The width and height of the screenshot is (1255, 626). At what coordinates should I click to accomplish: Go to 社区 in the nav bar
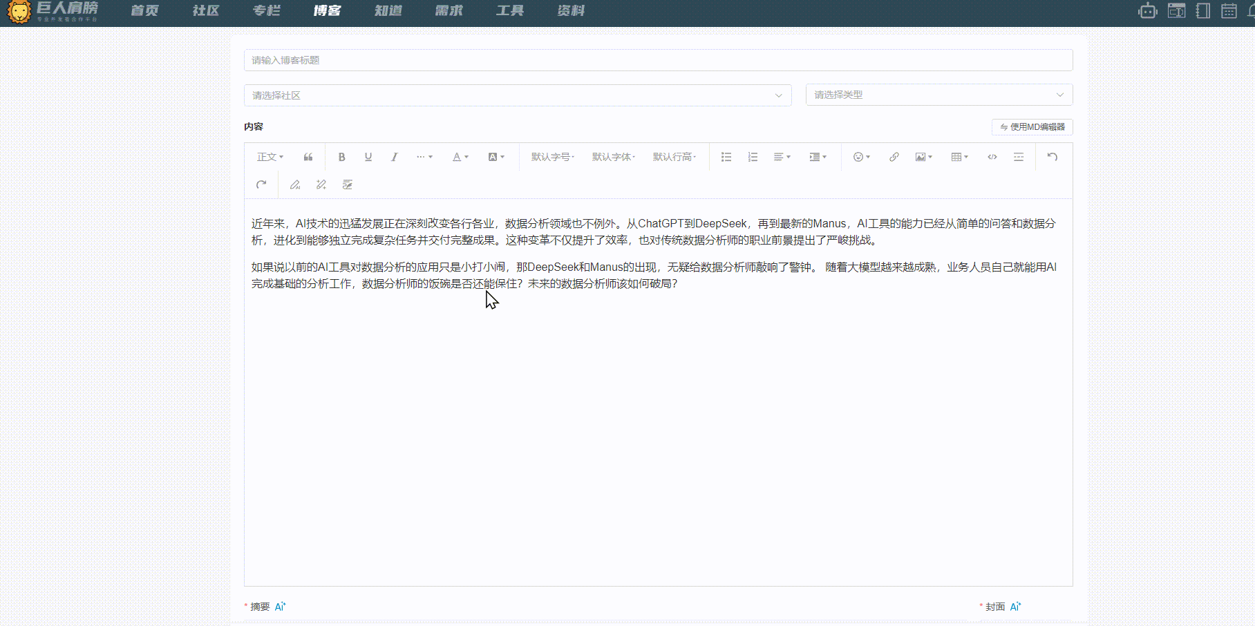(x=205, y=10)
